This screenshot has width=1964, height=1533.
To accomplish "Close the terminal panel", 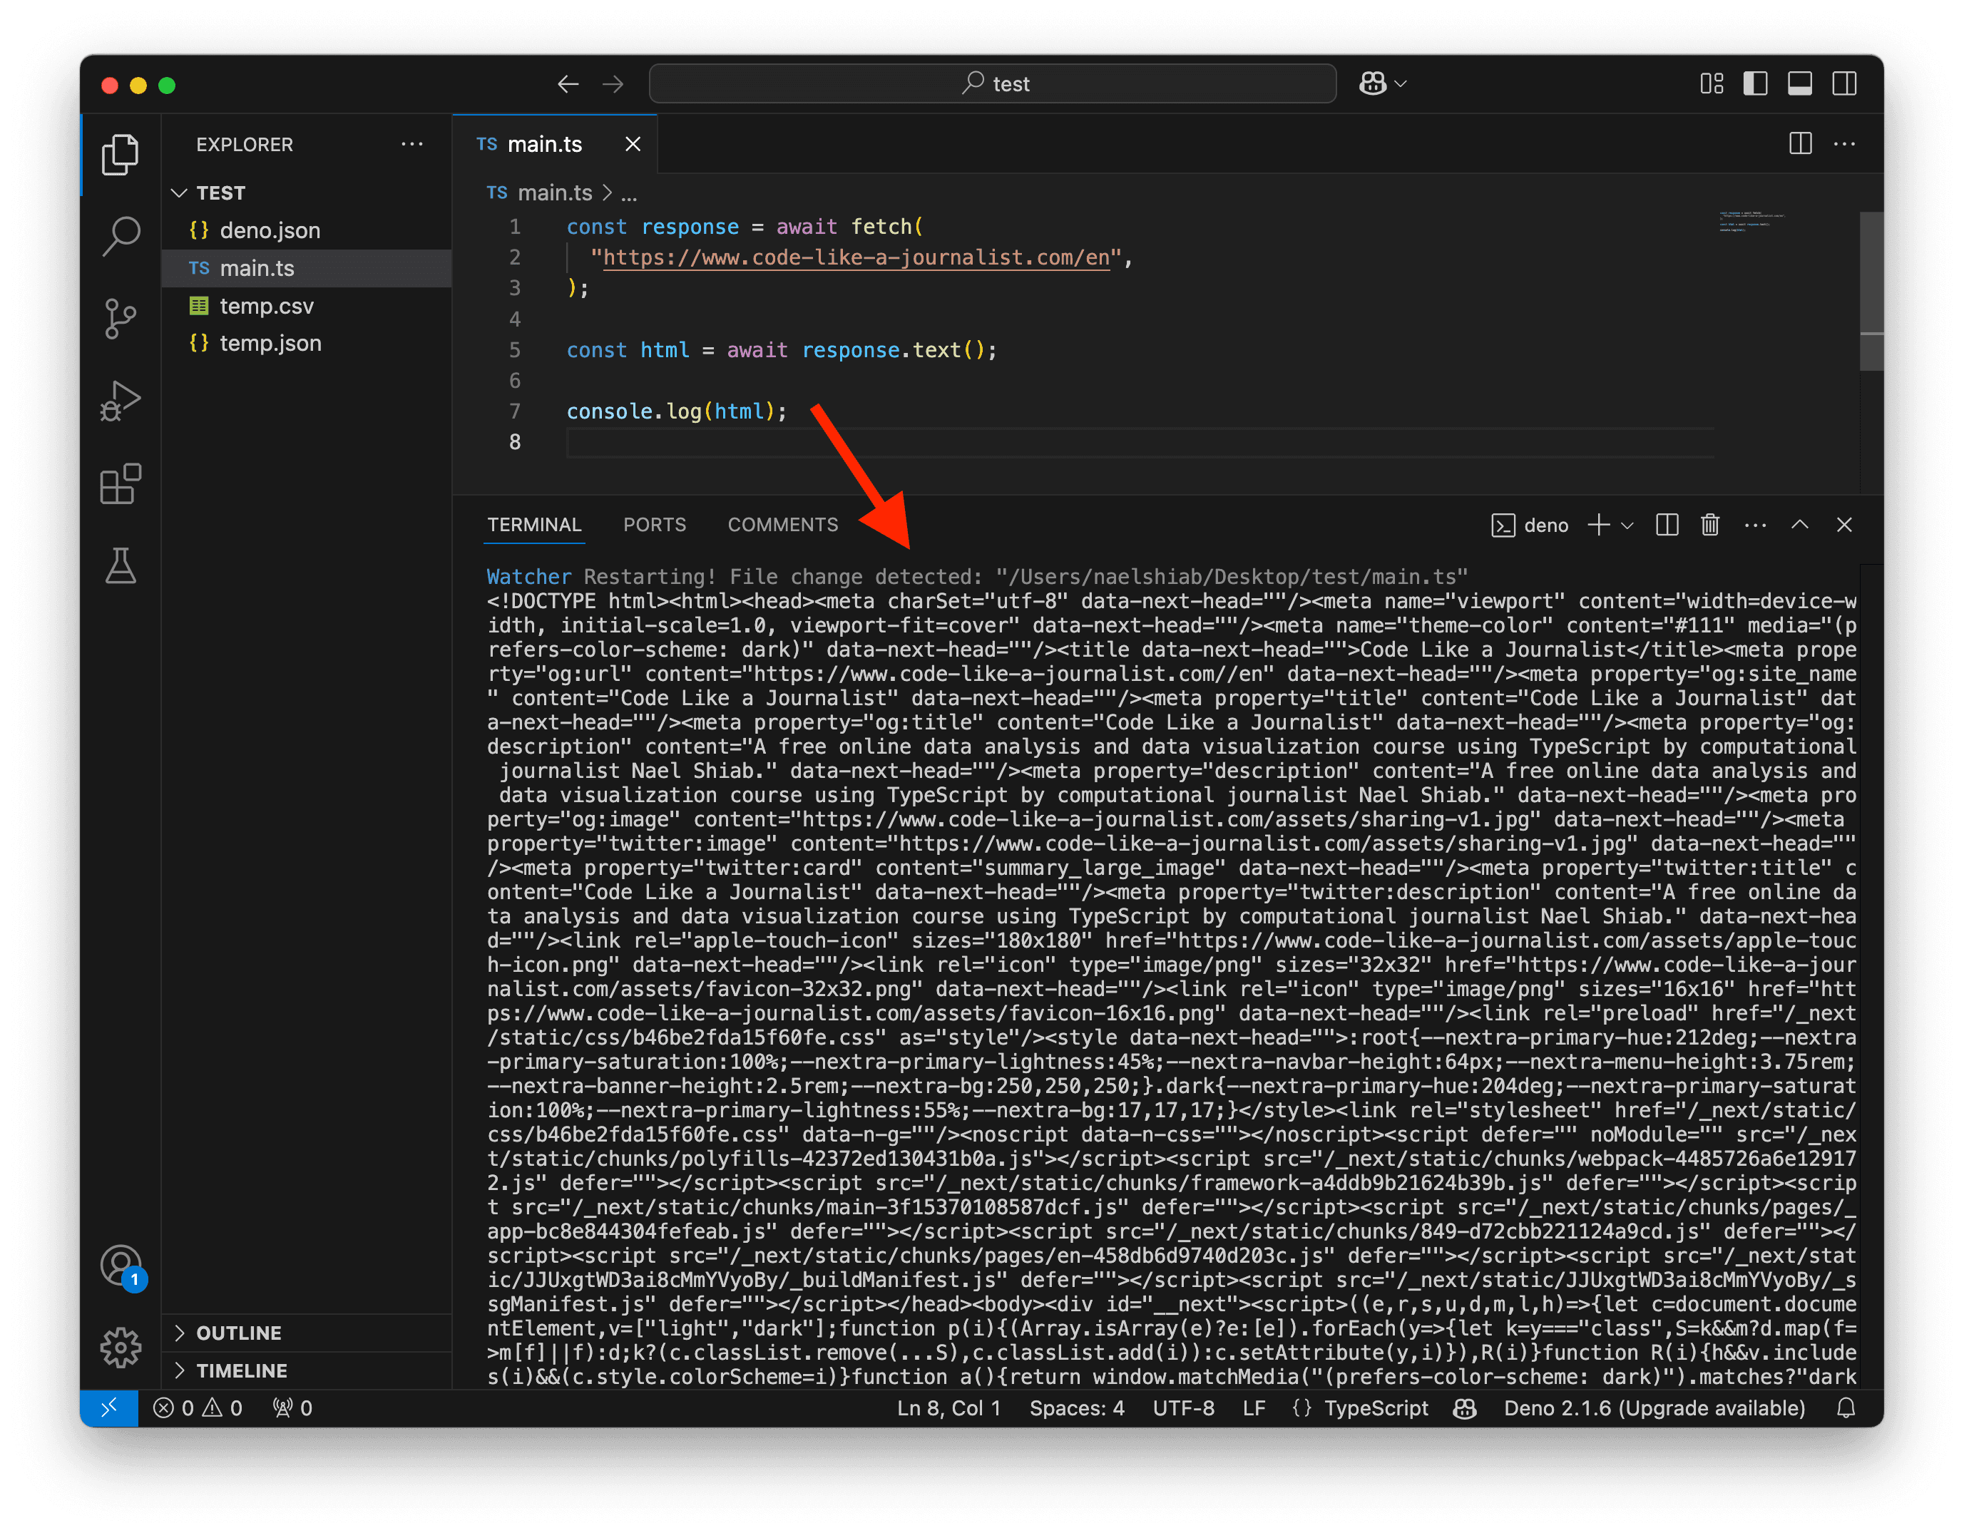I will coord(1844,525).
